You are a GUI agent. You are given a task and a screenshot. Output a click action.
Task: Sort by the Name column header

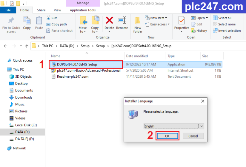tap(55, 56)
